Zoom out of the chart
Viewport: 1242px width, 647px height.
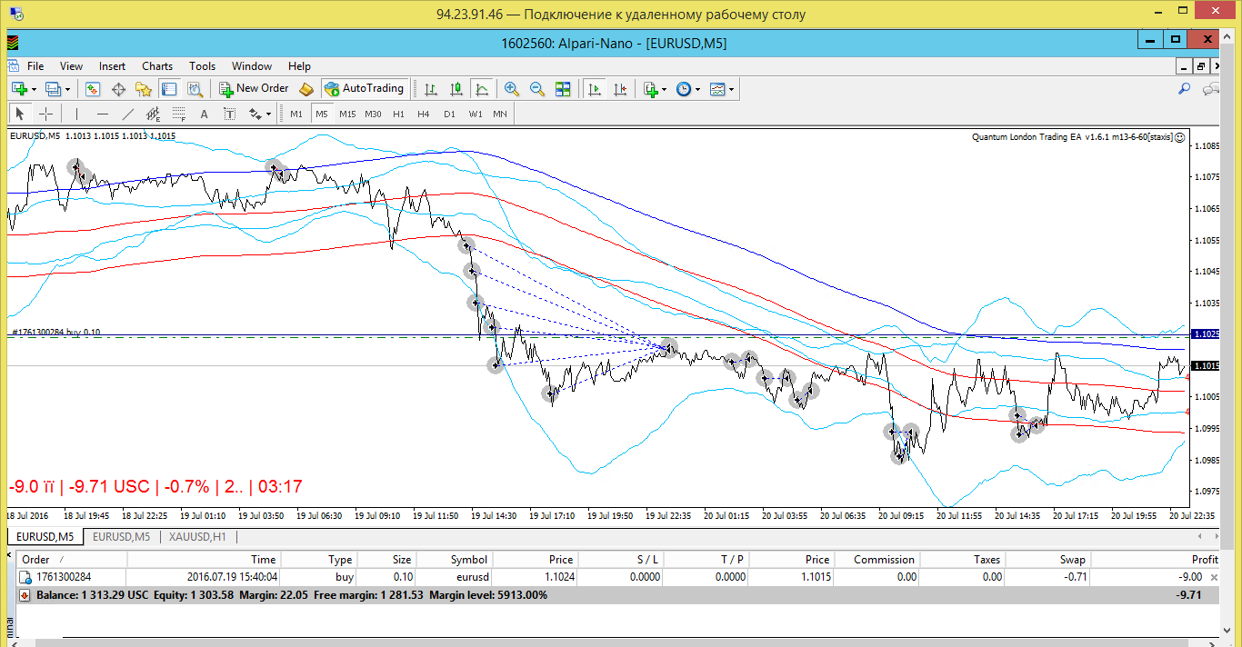(537, 89)
